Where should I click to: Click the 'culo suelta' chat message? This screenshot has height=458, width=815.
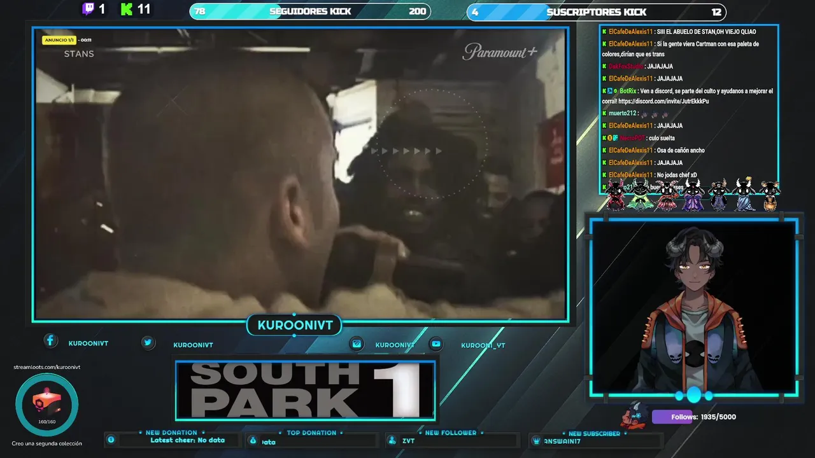coord(662,138)
